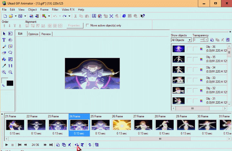
Task: Click the Cut scissors icon
Action: click(x=75, y=16)
